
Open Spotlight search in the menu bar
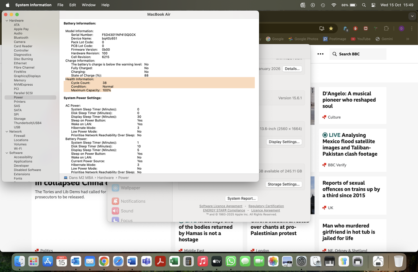[x=364, y=5]
